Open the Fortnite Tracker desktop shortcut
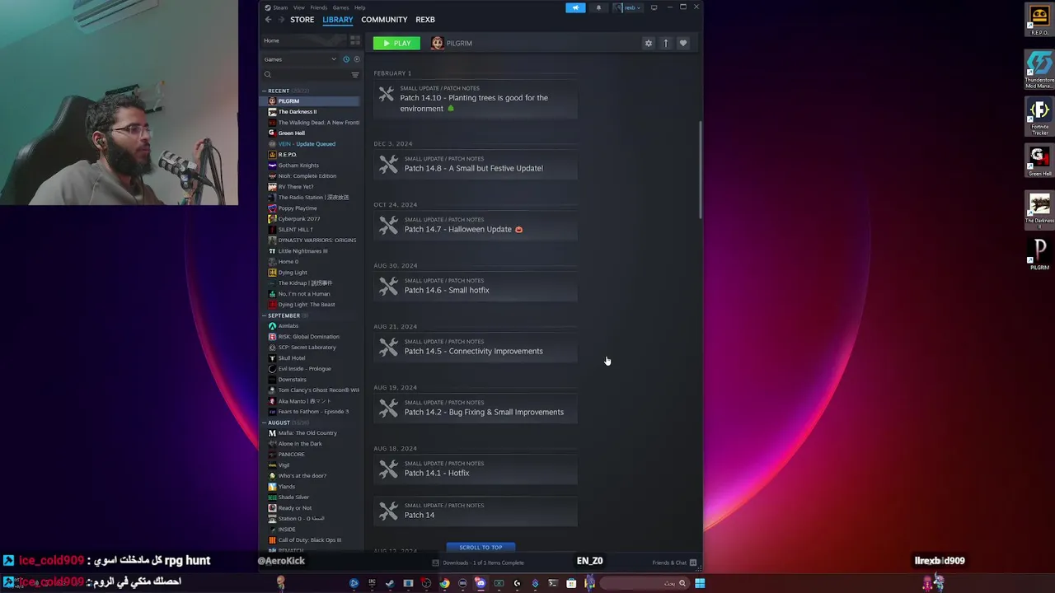 tap(1039, 117)
